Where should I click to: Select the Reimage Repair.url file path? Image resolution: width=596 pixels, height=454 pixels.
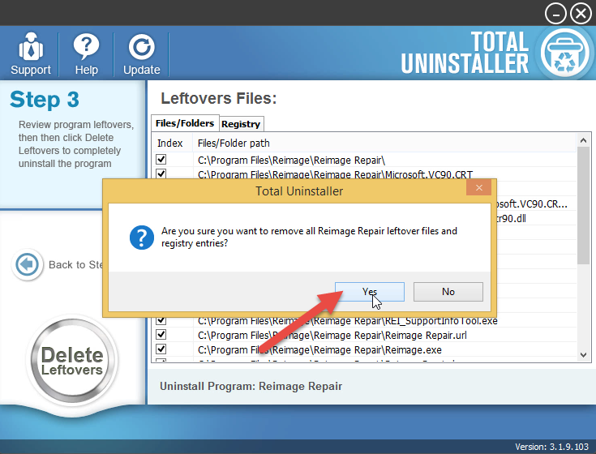[x=332, y=336]
